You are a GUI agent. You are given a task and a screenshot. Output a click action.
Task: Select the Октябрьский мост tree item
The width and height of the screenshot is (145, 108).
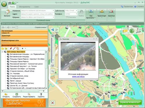(17, 78)
